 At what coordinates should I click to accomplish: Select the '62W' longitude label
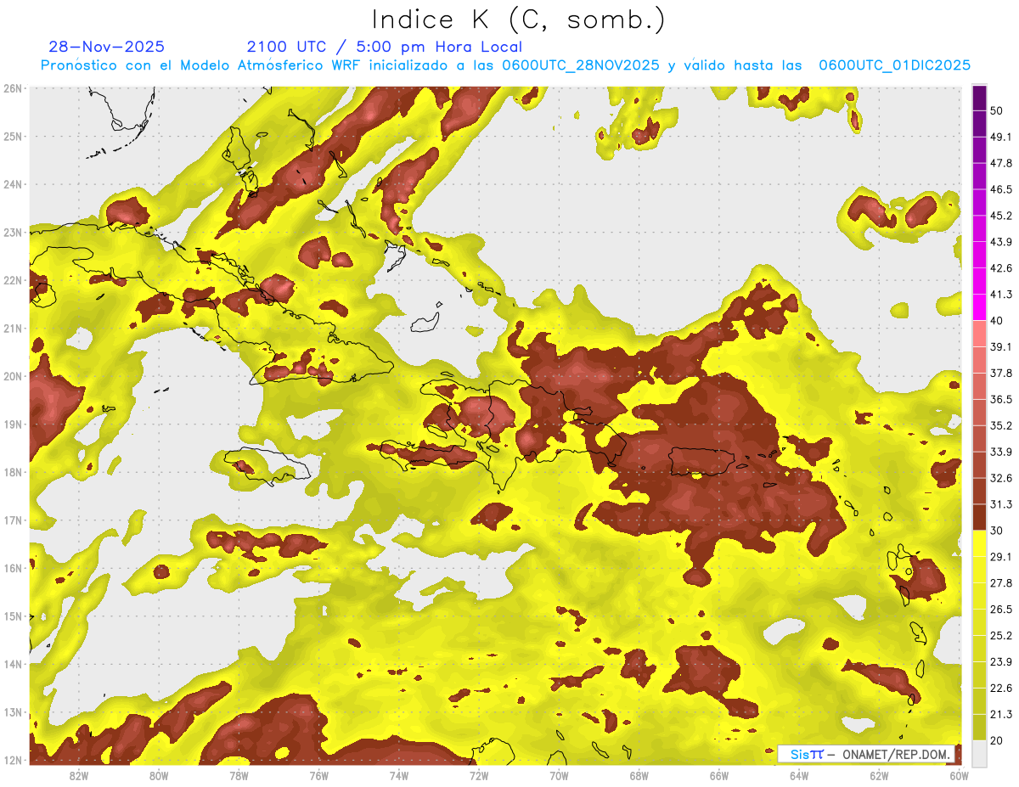coord(879,775)
